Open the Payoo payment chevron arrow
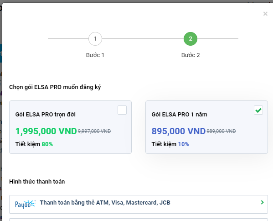 (262, 202)
